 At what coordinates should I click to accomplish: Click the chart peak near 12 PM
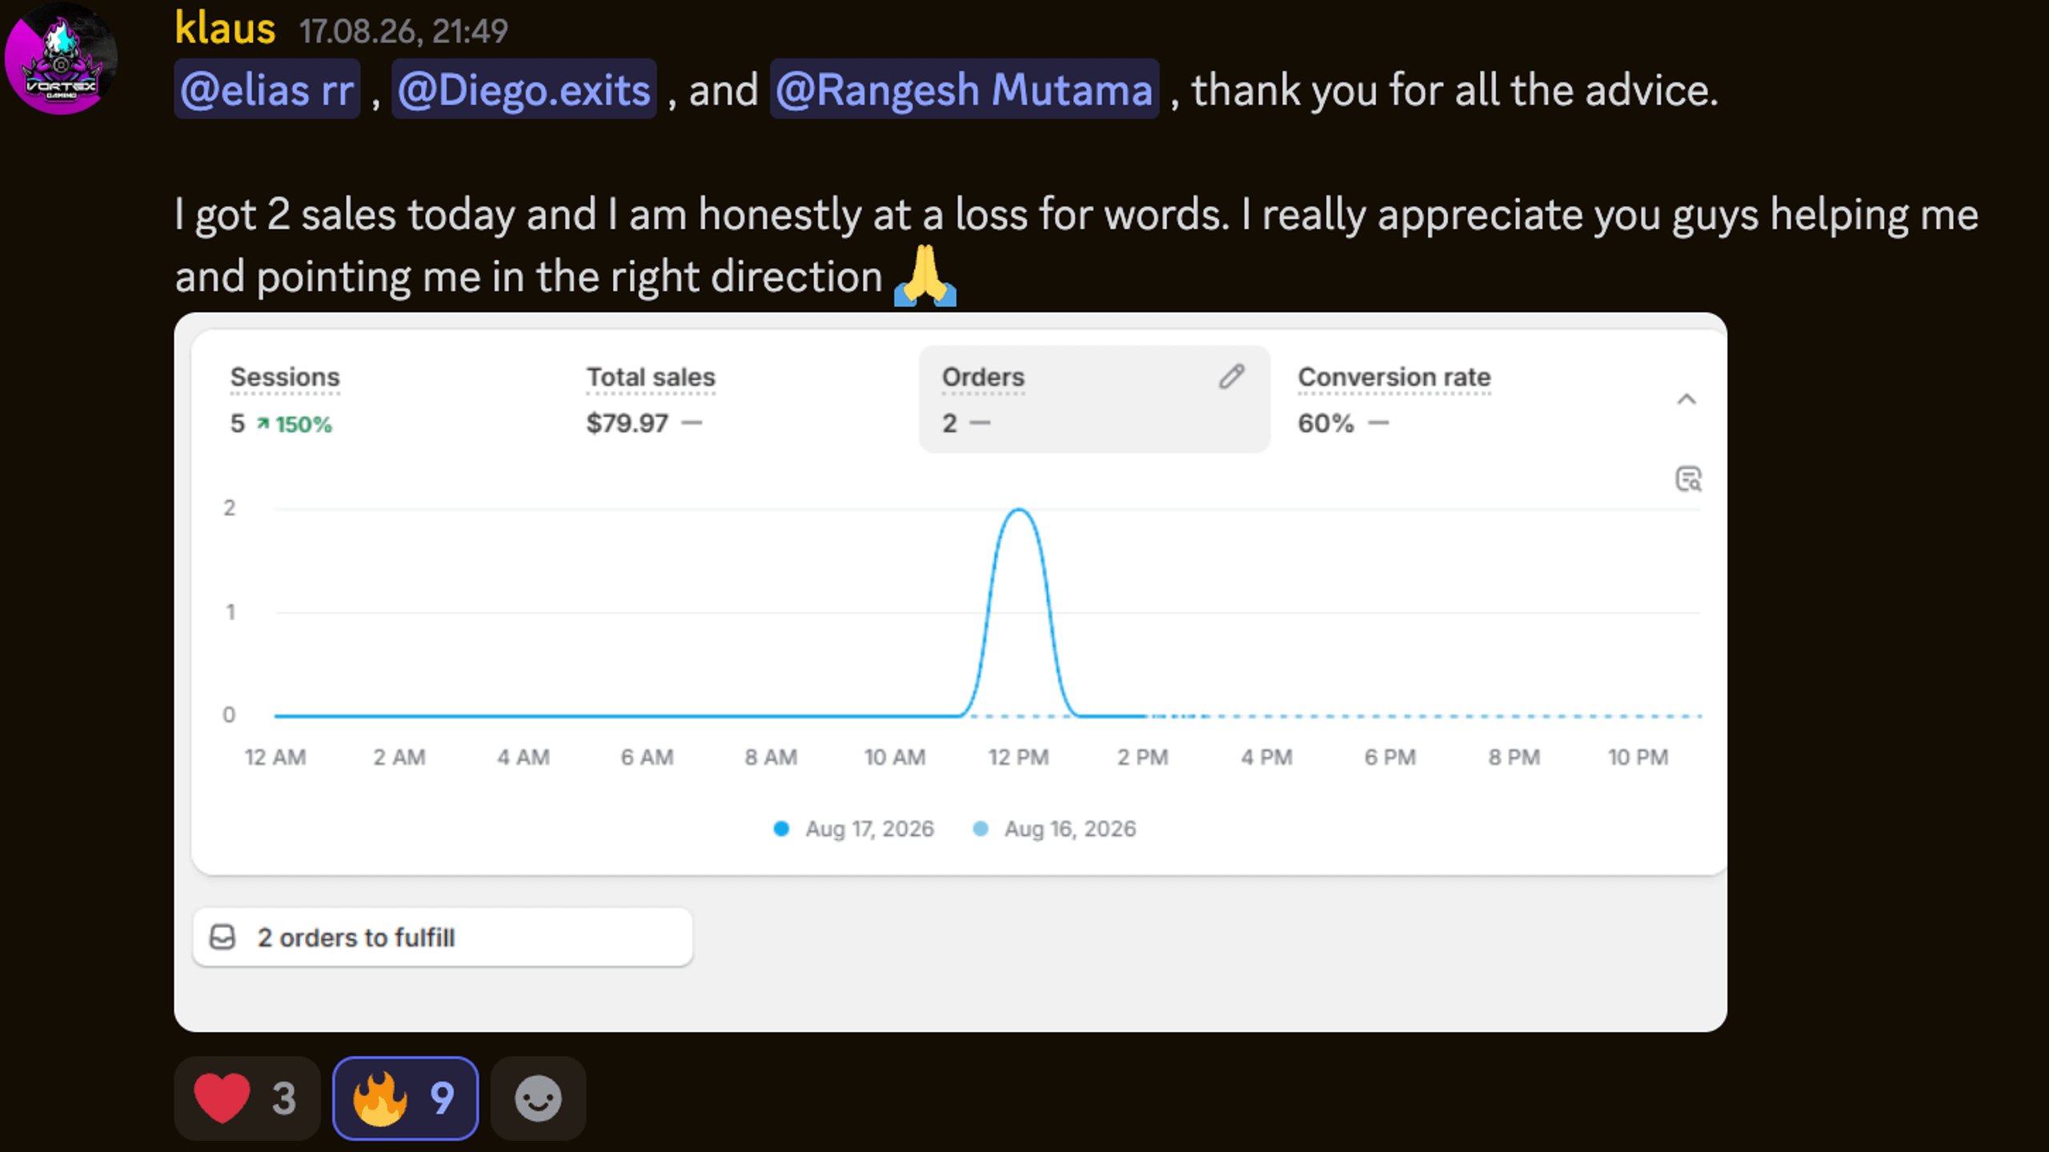coord(1018,510)
